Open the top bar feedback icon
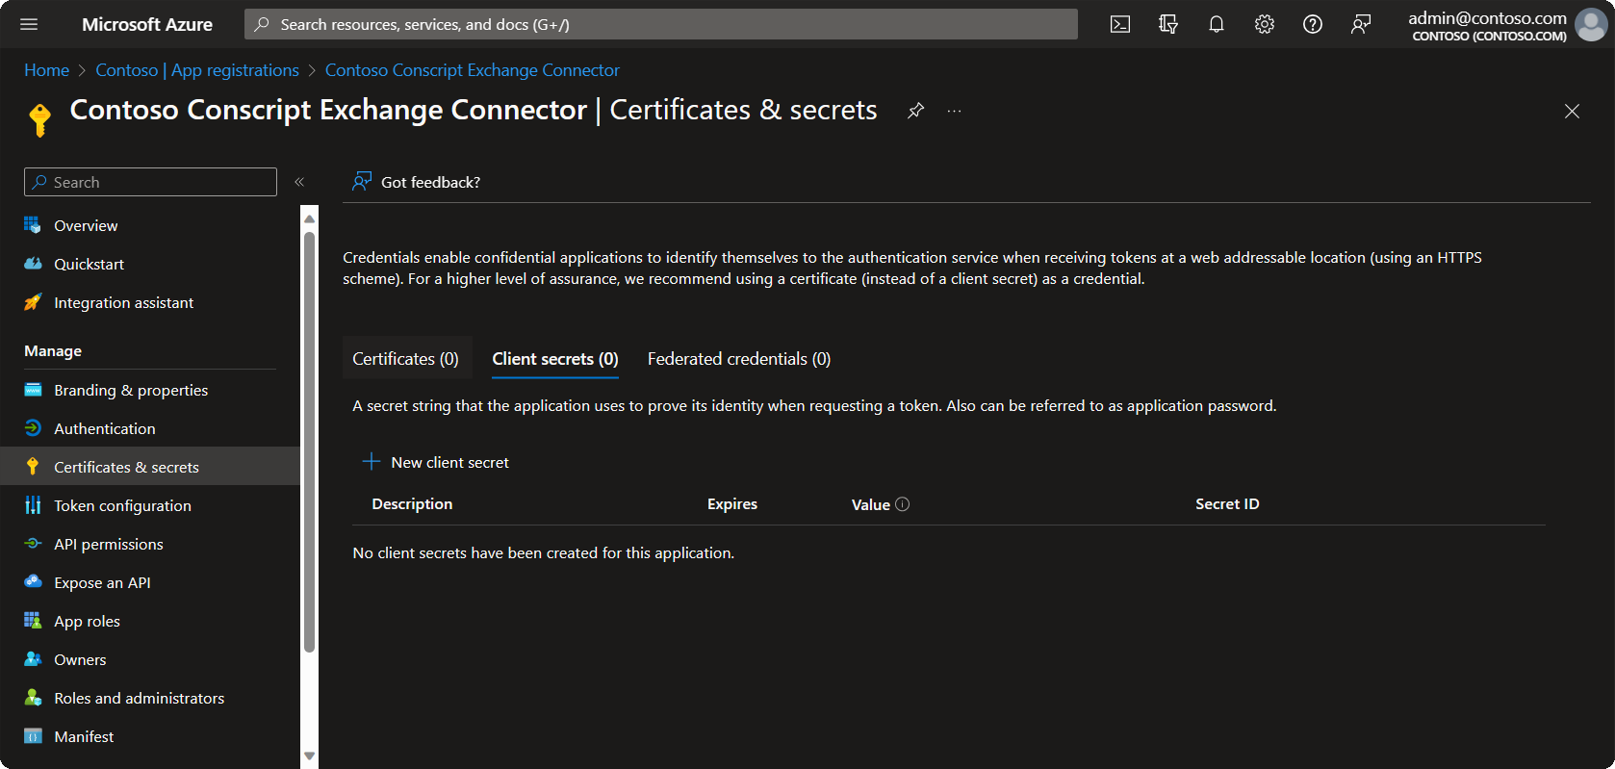This screenshot has width=1615, height=769. tap(1361, 24)
